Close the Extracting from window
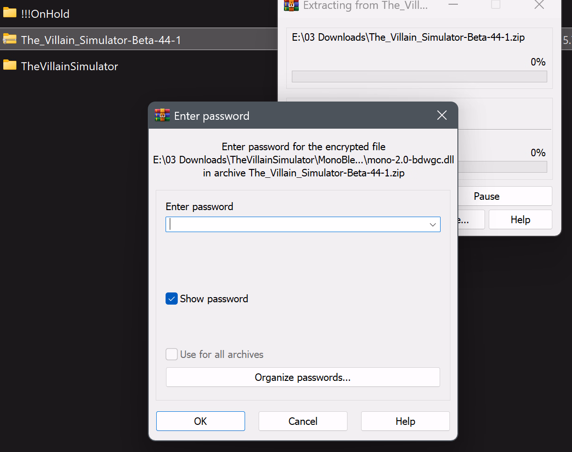This screenshot has height=452, width=572. point(539,5)
